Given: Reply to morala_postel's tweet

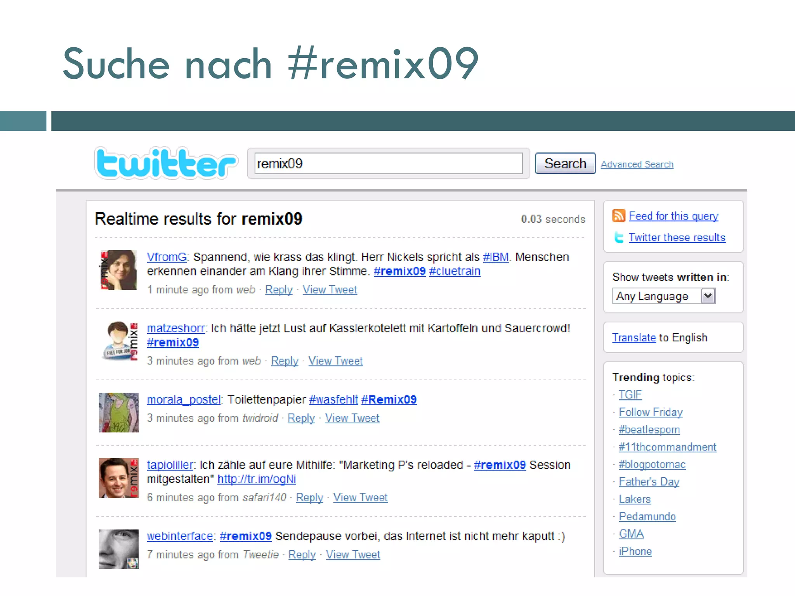Looking at the screenshot, I should [x=301, y=418].
